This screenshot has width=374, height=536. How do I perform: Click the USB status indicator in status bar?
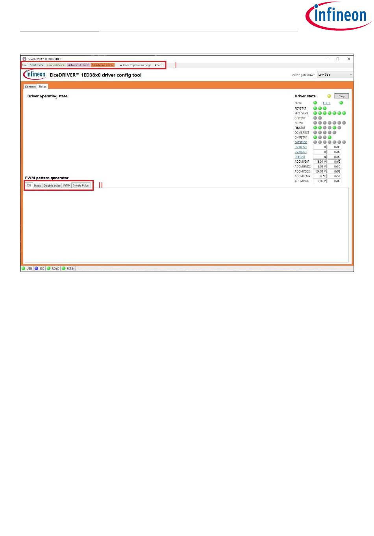24,268
